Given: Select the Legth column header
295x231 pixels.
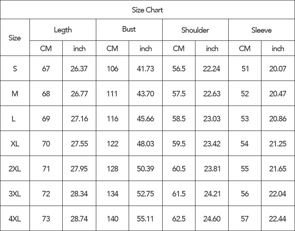Looking at the screenshot, I should (63, 30).
